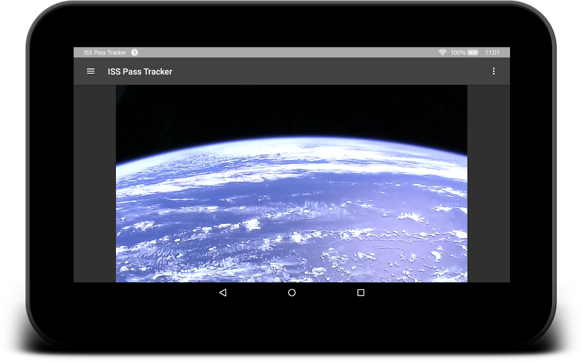Open recent apps with square button
The width and height of the screenshot is (582, 362).
pyautogui.click(x=361, y=293)
